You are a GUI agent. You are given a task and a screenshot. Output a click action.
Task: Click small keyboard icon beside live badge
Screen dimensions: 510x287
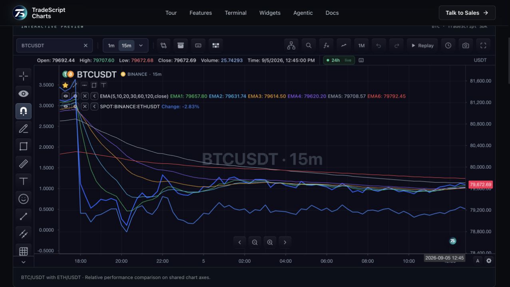[x=361, y=60]
